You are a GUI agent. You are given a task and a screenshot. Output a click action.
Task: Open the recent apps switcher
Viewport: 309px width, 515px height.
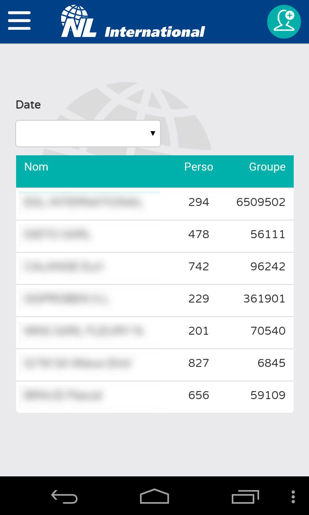point(245,497)
